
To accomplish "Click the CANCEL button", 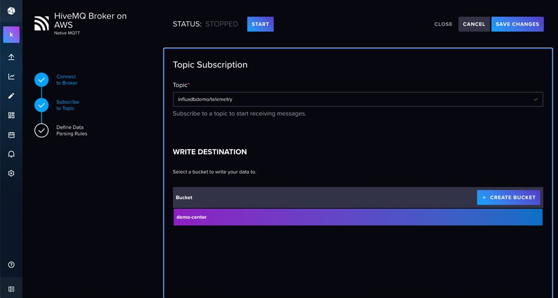I will click(474, 24).
